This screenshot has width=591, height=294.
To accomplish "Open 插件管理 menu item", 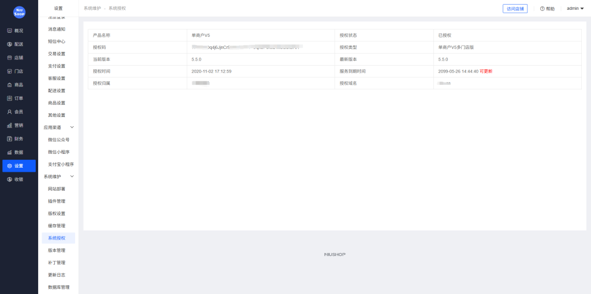I will 57,201.
